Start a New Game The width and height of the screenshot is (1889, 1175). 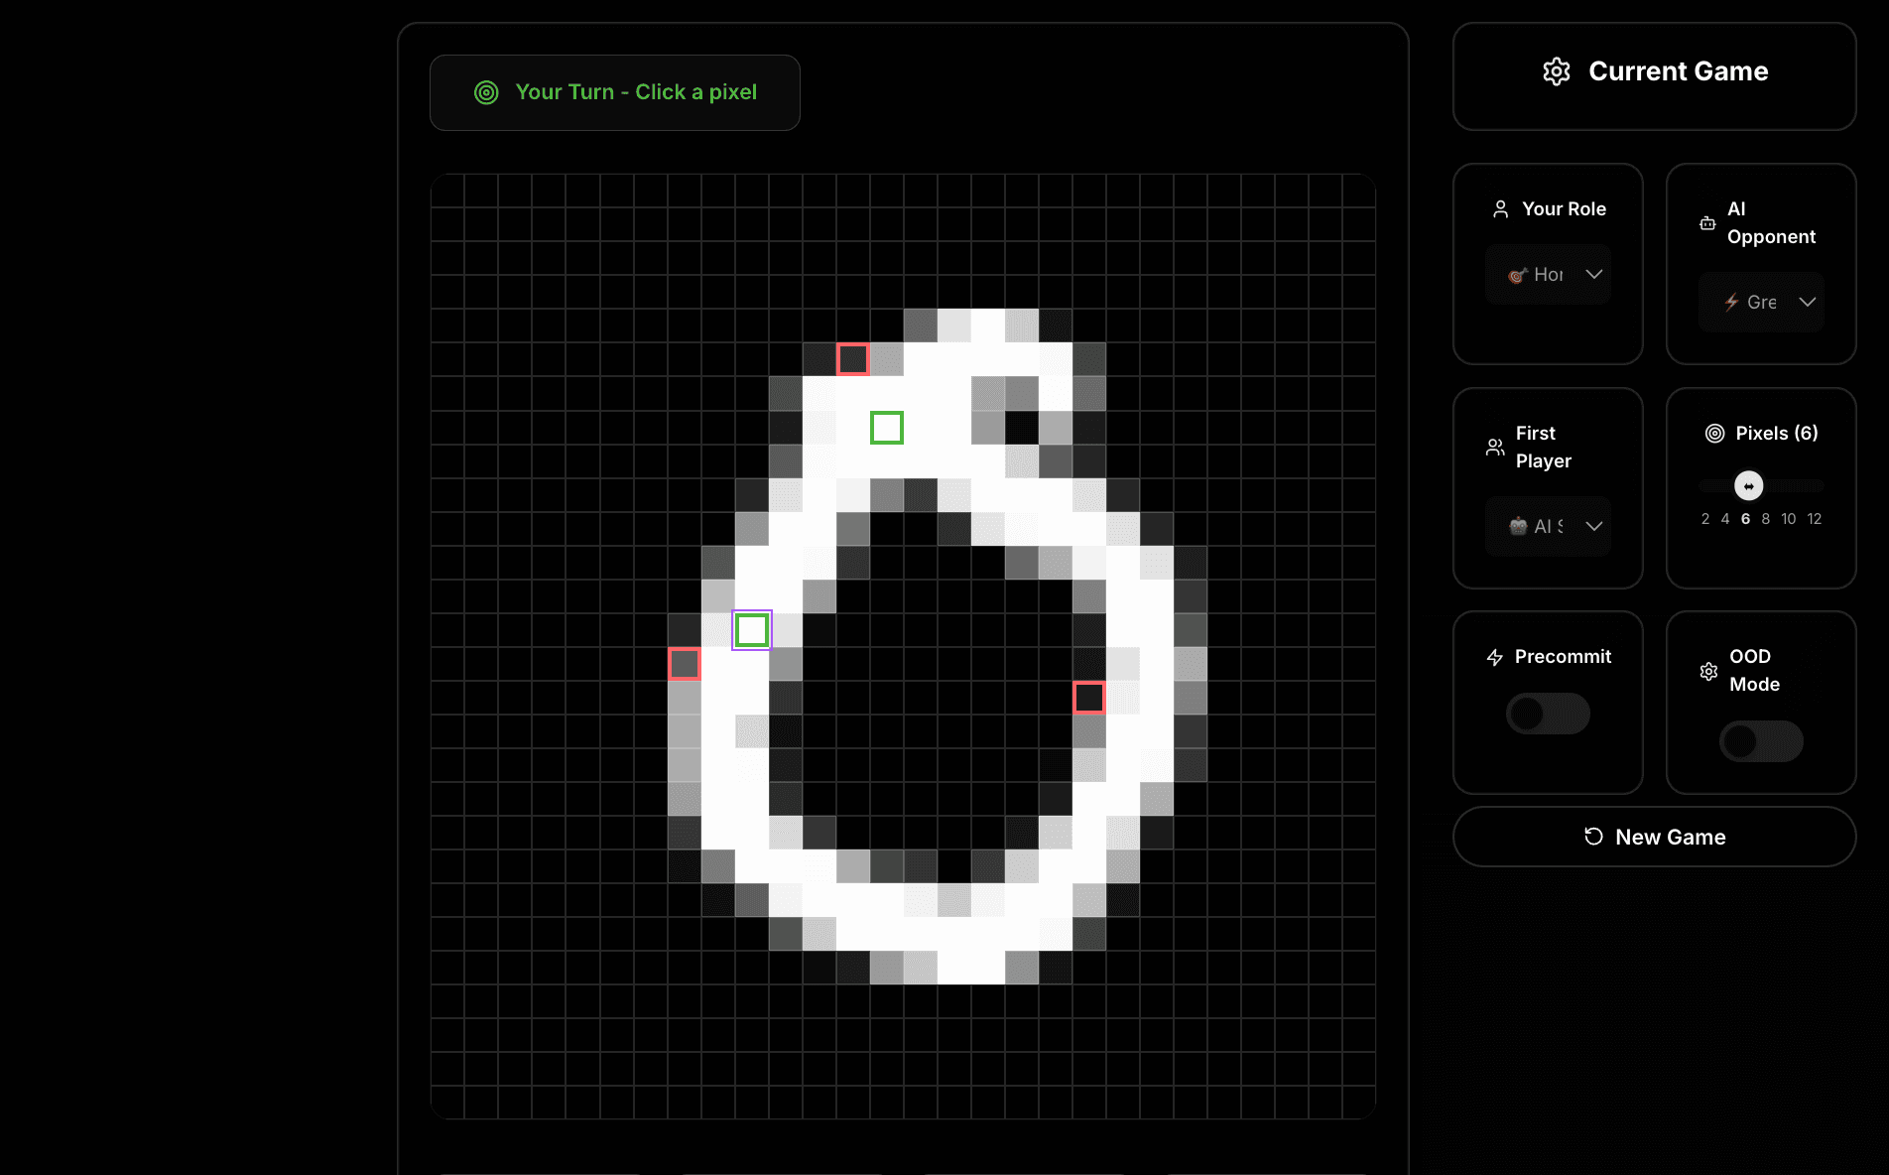(x=1655, y=837)
